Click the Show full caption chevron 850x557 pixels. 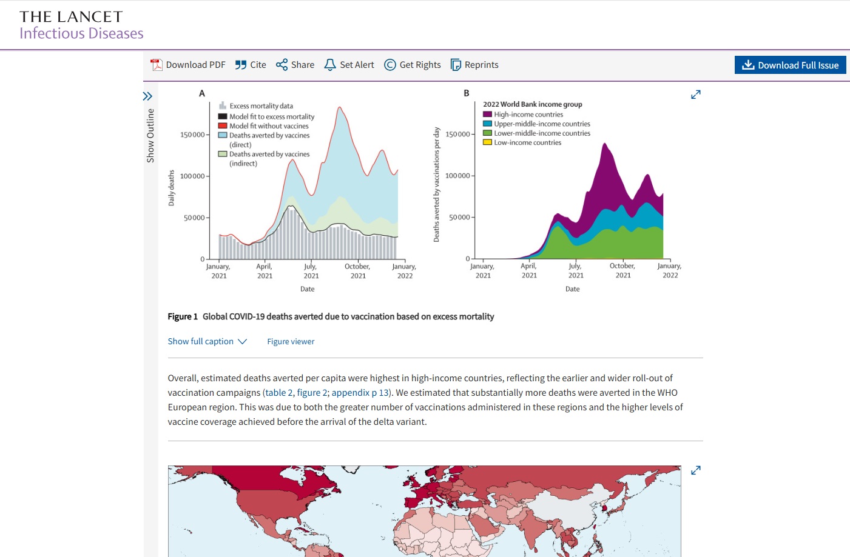243,341
